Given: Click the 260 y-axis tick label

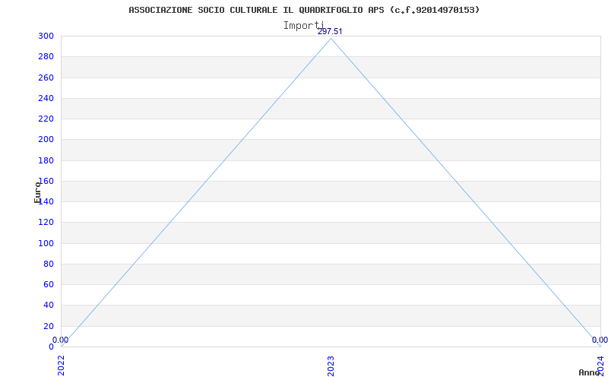Looking at the screenshot, I should [46, 78].
